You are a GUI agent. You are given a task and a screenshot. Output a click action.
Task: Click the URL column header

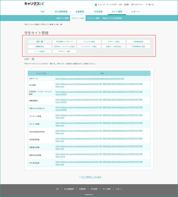click(102, 73)
